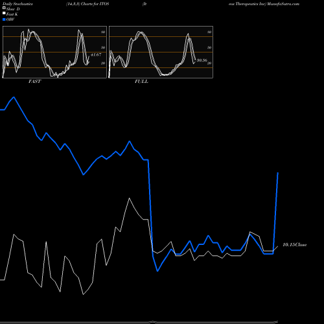Click the blue OBV legend swatch
The width and height of the screenshot is (324, 324).
point(4,19)
